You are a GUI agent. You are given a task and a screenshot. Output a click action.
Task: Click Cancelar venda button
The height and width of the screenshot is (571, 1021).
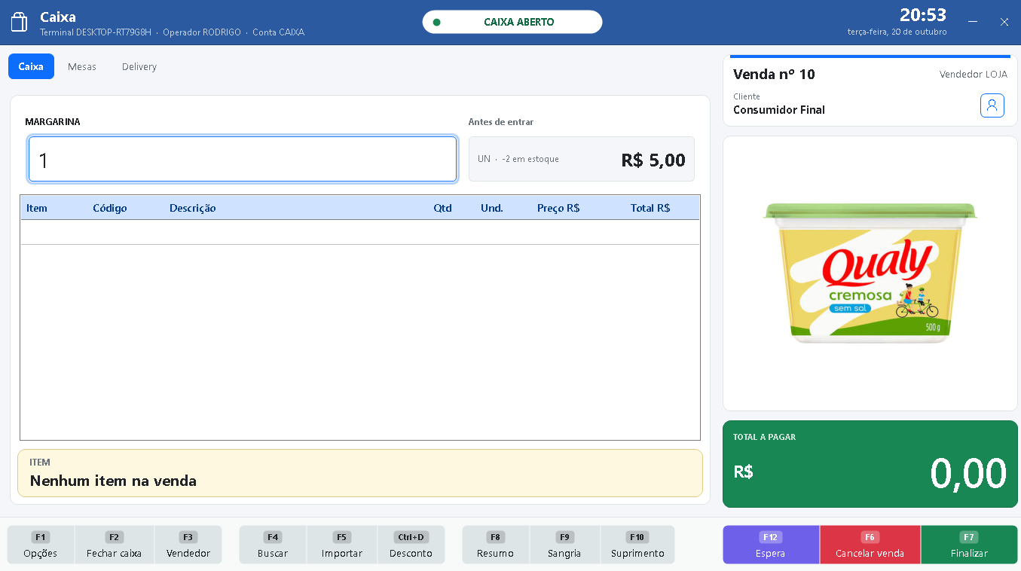[x=870, y=545]
